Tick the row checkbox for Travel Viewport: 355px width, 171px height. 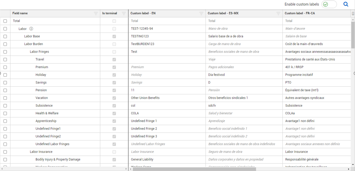5,60
